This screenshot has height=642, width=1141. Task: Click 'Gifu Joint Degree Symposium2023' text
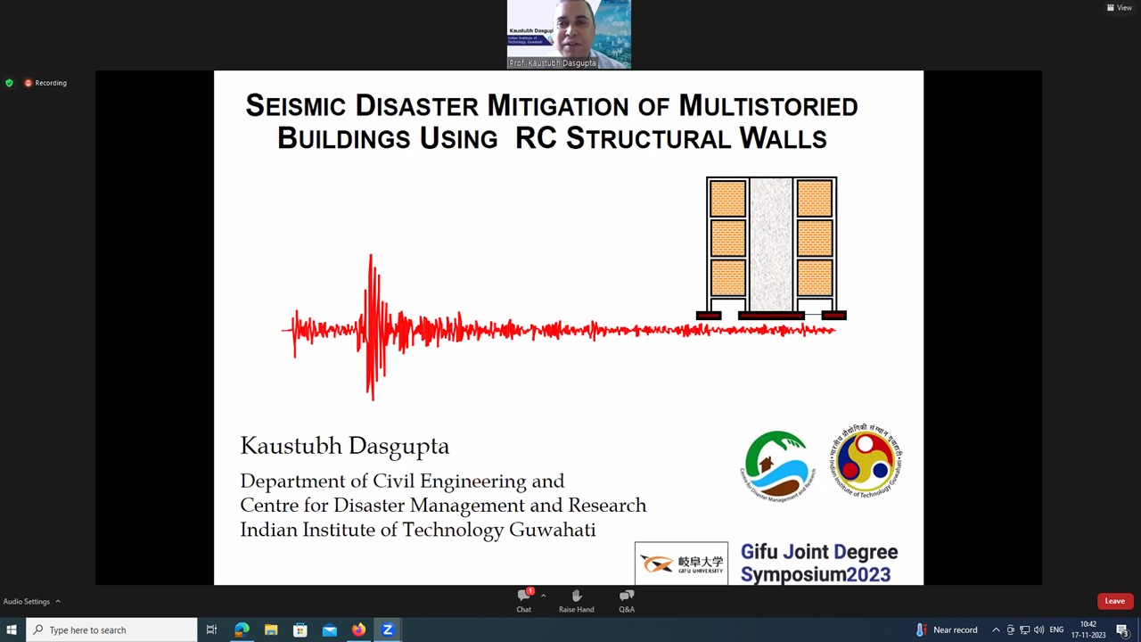click(819, 563)
